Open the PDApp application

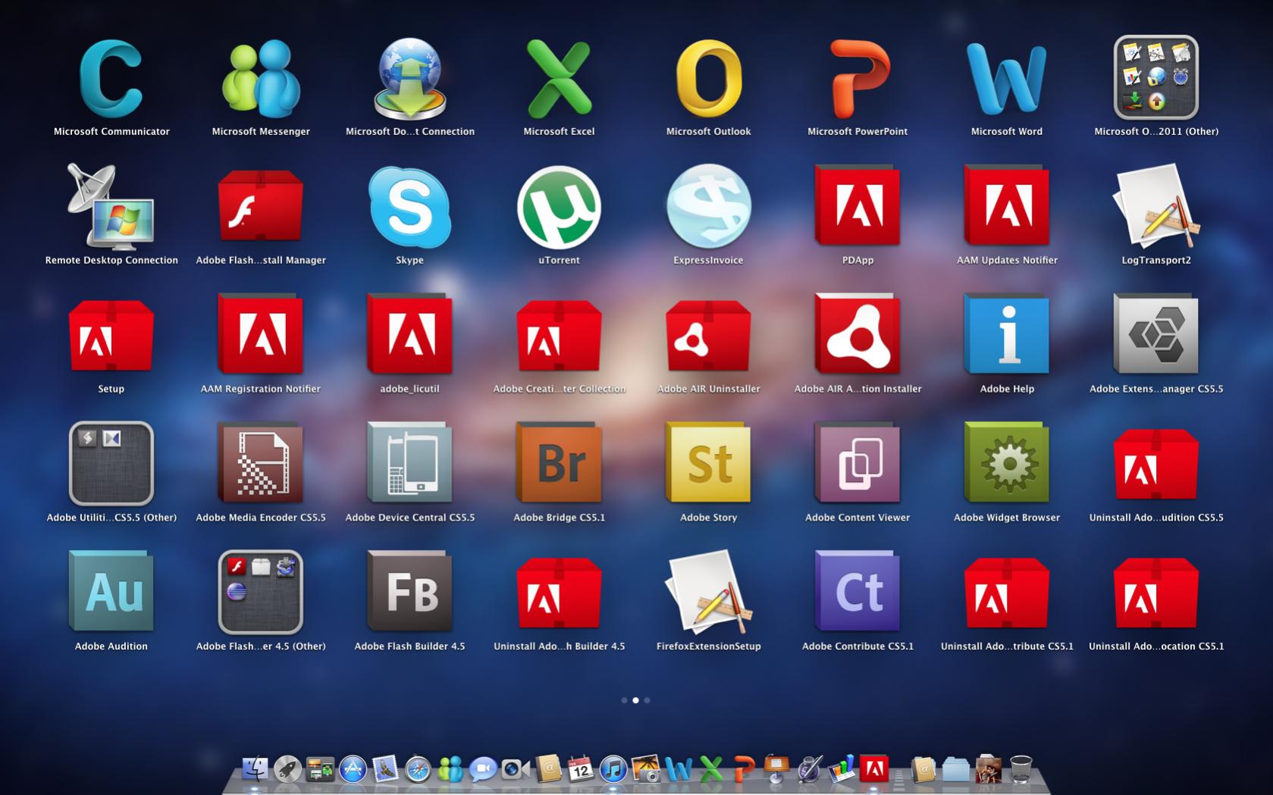[858, 205]
